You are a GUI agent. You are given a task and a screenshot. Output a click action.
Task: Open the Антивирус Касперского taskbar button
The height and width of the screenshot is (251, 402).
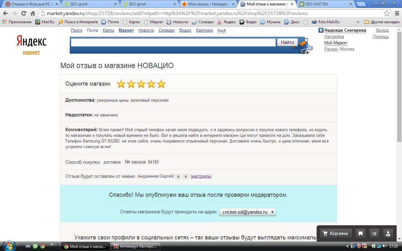tap(136, 246)
